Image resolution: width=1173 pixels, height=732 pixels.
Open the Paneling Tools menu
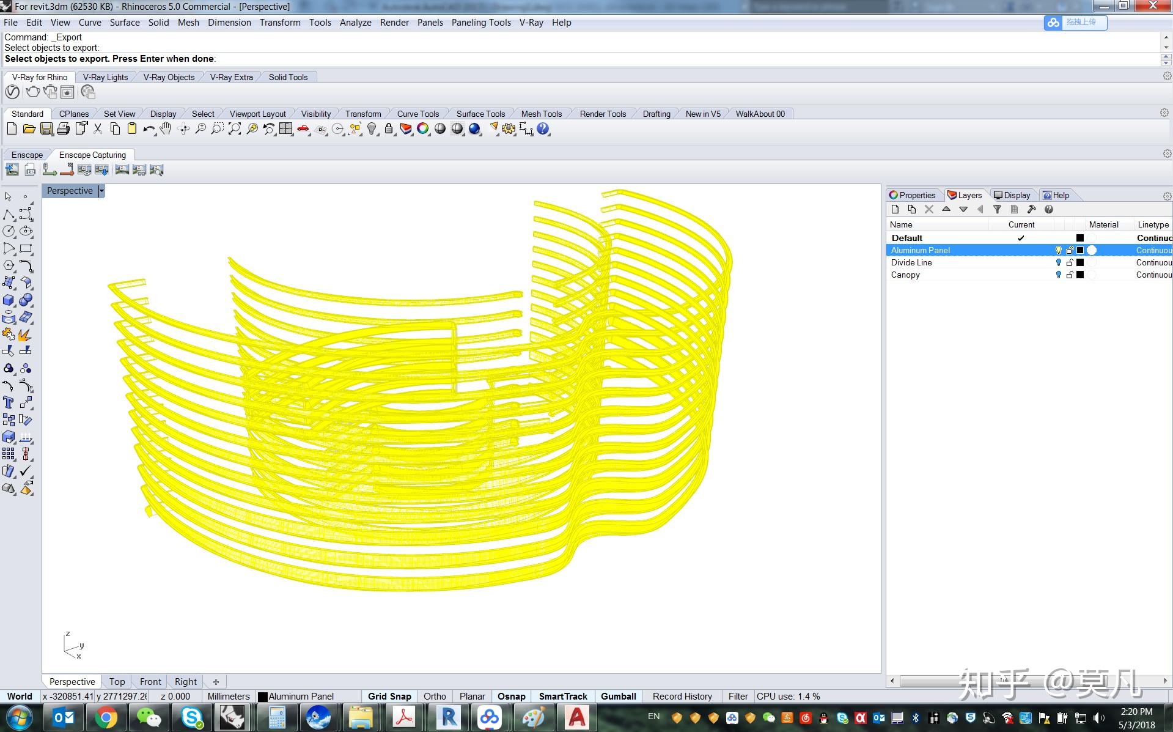pos(480,23)
